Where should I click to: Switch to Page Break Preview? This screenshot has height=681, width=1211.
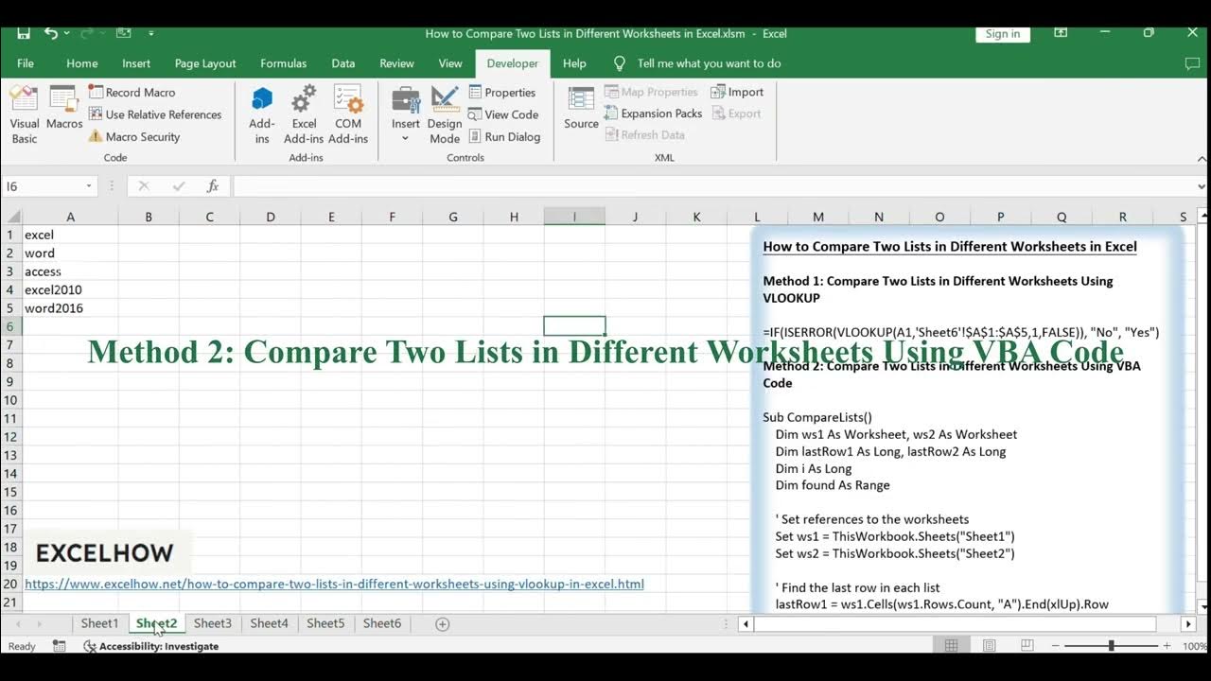[1027, 646]
